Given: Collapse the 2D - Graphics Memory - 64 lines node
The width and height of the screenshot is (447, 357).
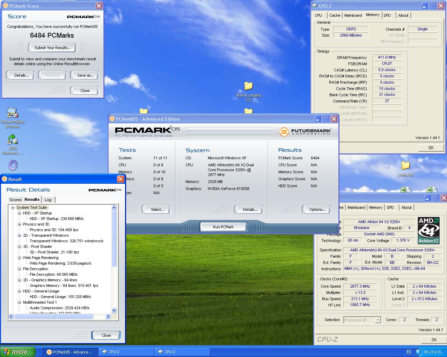Looking at the screenshot, I should point(20,280).
